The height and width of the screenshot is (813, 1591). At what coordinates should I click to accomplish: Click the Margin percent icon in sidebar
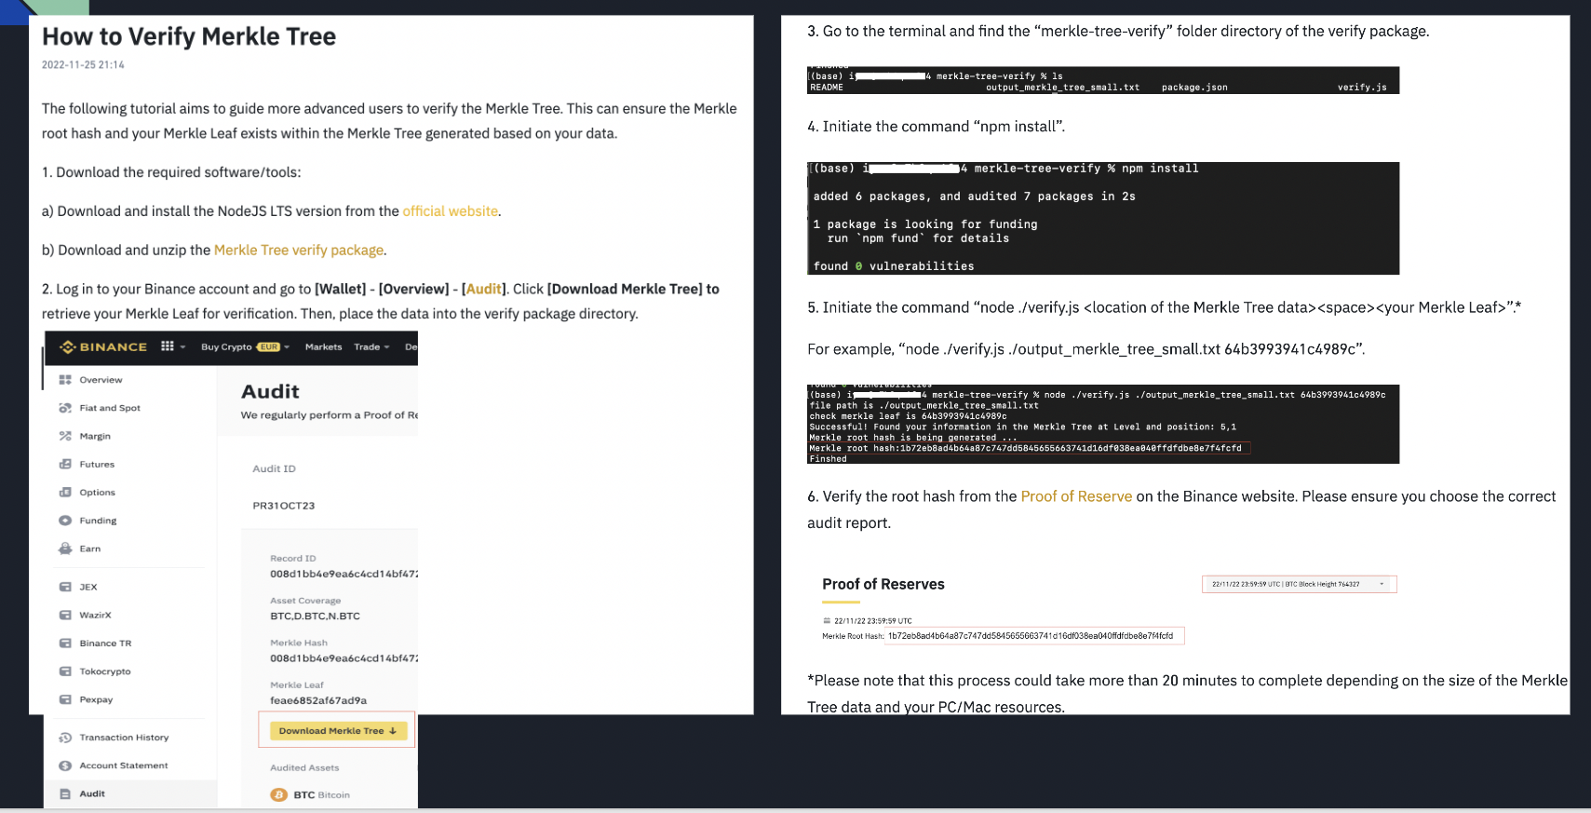tap(65, 436)
